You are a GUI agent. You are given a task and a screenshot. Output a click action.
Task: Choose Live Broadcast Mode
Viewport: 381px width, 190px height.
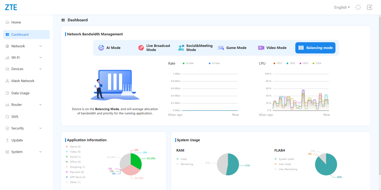[154, 48]
